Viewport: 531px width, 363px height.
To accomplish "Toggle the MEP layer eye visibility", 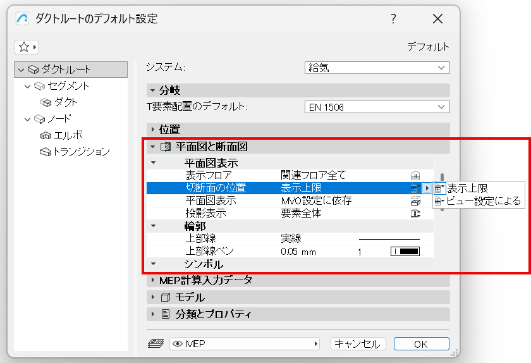I will coord(178,343).
